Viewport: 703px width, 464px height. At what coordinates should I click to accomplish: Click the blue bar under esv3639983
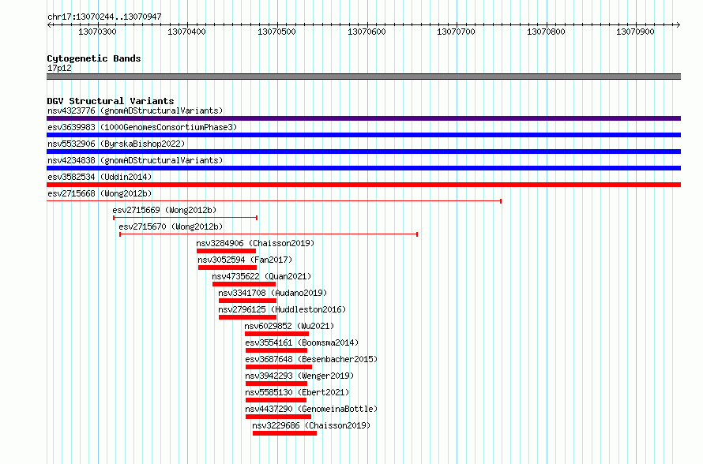point(363,135)
